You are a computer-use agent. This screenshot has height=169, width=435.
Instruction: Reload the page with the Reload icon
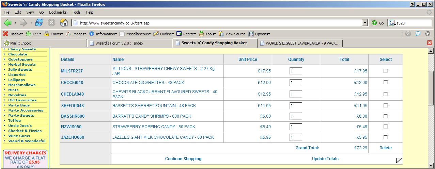tap(39, 23)
